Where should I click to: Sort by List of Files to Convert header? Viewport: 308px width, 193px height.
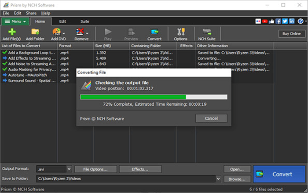29,46
